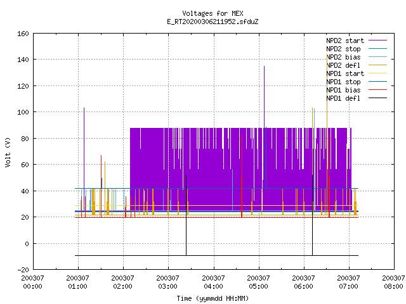
Task: Click the chart title 'Voltages for MEX'
Action: click(213, 13)
